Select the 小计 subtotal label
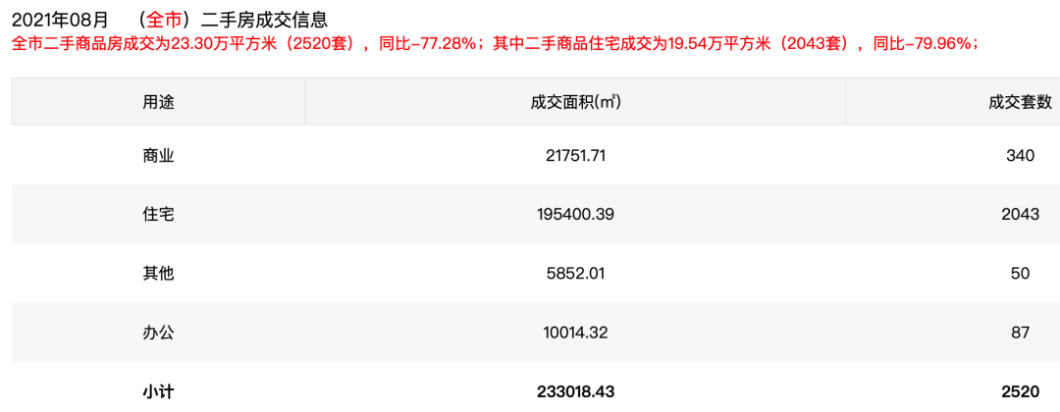The height and width of the screenshot is (412, 1060). pos(158,391)
